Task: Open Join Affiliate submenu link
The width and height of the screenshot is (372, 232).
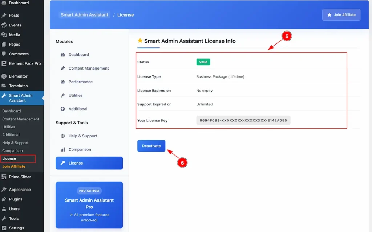Action: 14,167
